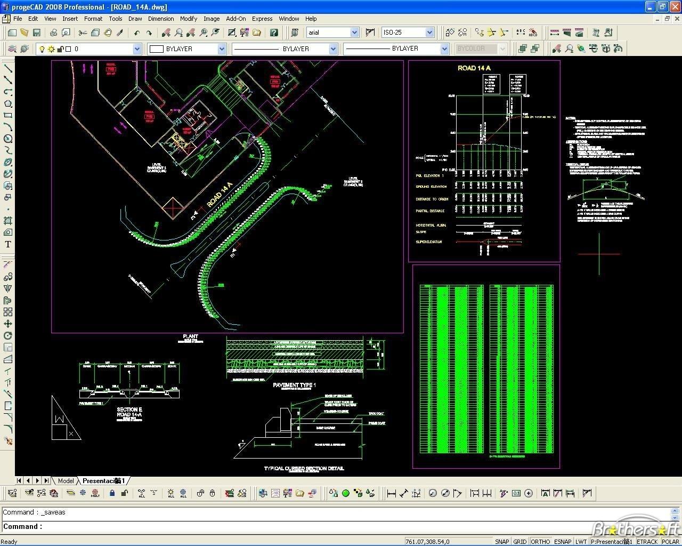Open the Dimension menu

click(x=160, y=19)
